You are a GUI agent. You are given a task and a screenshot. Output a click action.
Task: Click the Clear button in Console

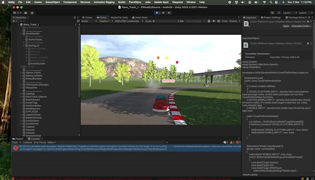[x=15, y=142]
